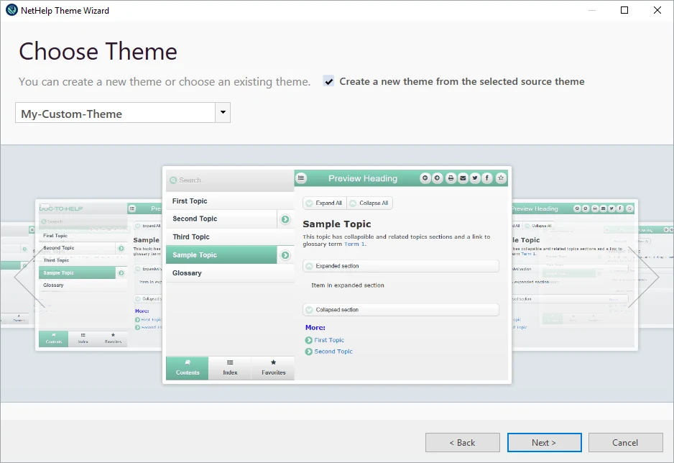Select Third Topic in preview contents
The image size is (674, 463).
click(x=230, y=237)
